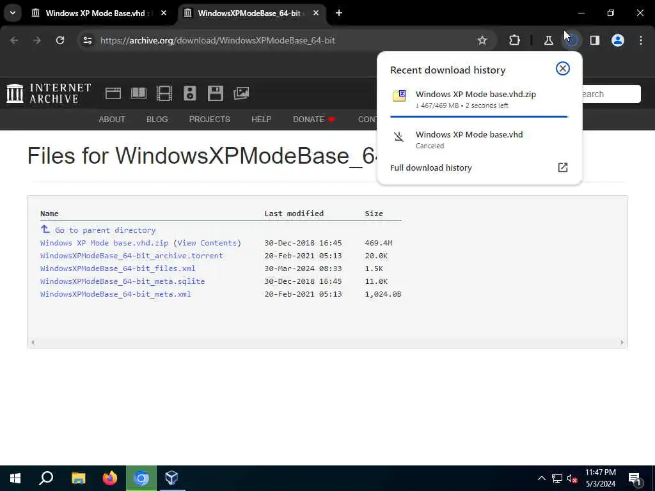Screen dimensions: 655x491
Task: Open VirtualBox from the taskbar
Action: pos(171,478)
